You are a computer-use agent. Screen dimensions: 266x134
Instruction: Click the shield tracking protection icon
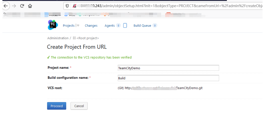coord(67,6)
